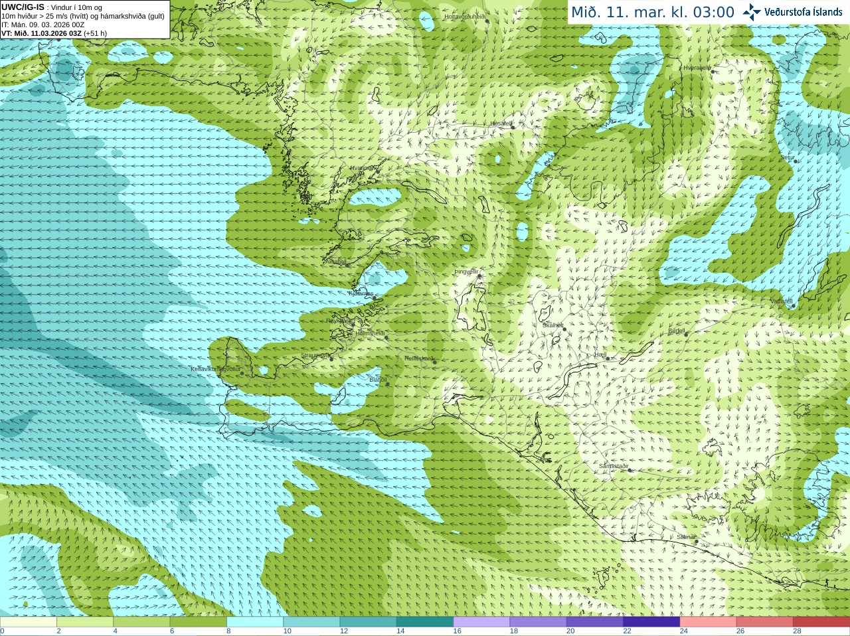
Task: Click the legend value 8
Action: (228, 631)
